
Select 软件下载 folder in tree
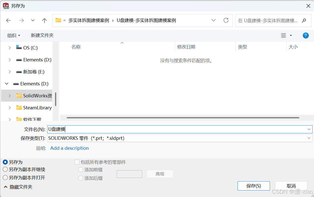coord(29,119)
